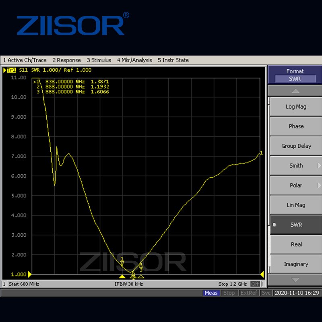Click the exclamation warning icon in status bar
The width and height of the screenshot is (322, 322).
click(263, 284)
